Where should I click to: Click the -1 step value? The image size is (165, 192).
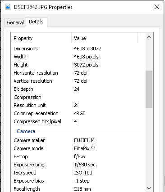tap(82, 181)
